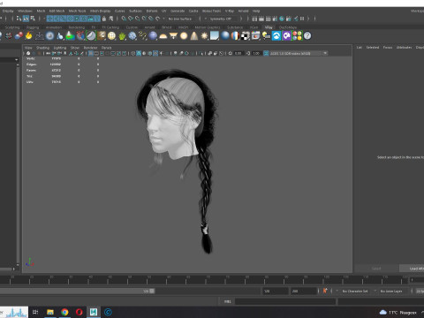Open Chrome from the taskbar
The image size is (424, 318).
tap(64, 312)
